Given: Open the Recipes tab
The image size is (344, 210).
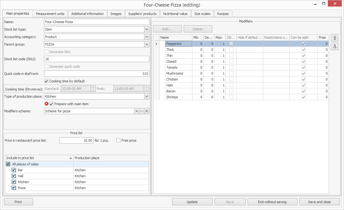Looking at the screenshot, I should coord(223,14).
